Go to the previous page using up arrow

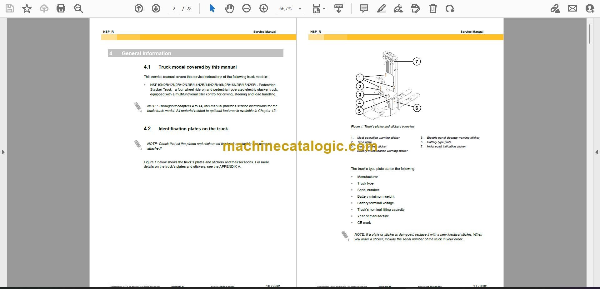pos(139,8)
